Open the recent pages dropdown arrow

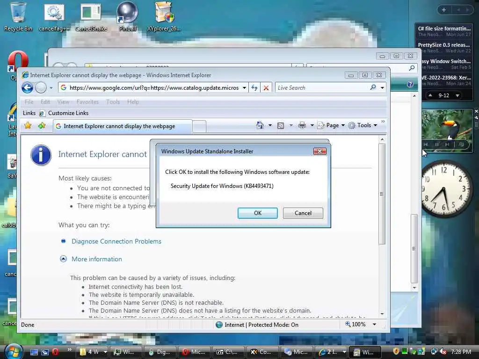click(x=51, y=88)
